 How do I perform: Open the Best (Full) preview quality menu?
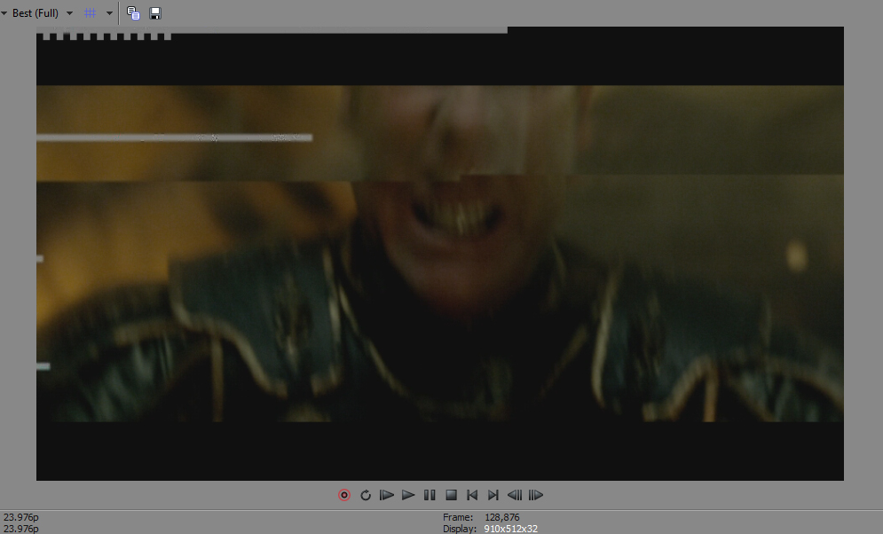[x=35, y=13]
